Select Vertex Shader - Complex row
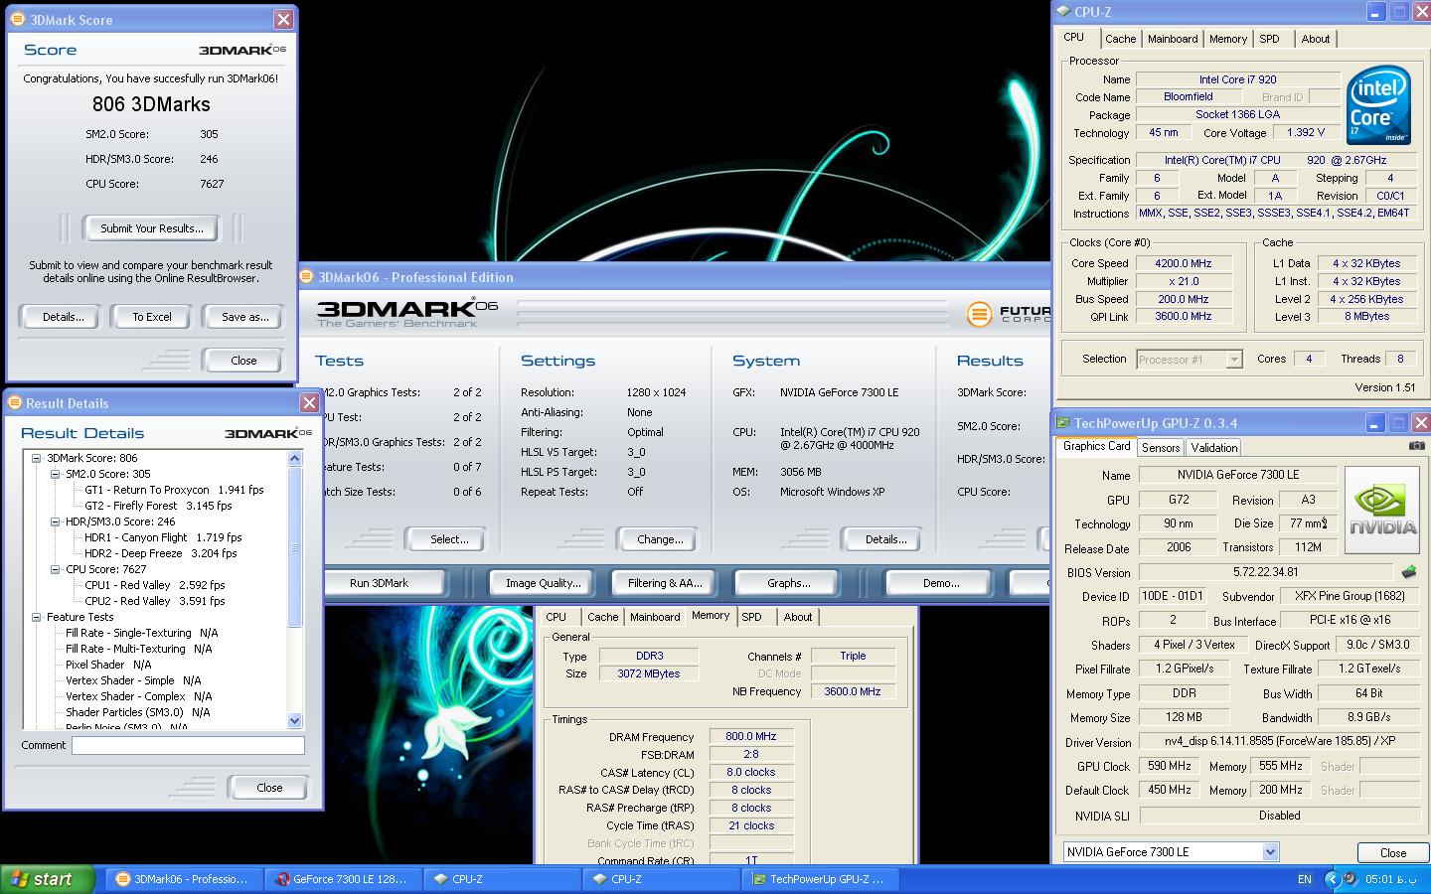Image resolution: width=1431 pixels, height=894 pixels. [138, 696]
